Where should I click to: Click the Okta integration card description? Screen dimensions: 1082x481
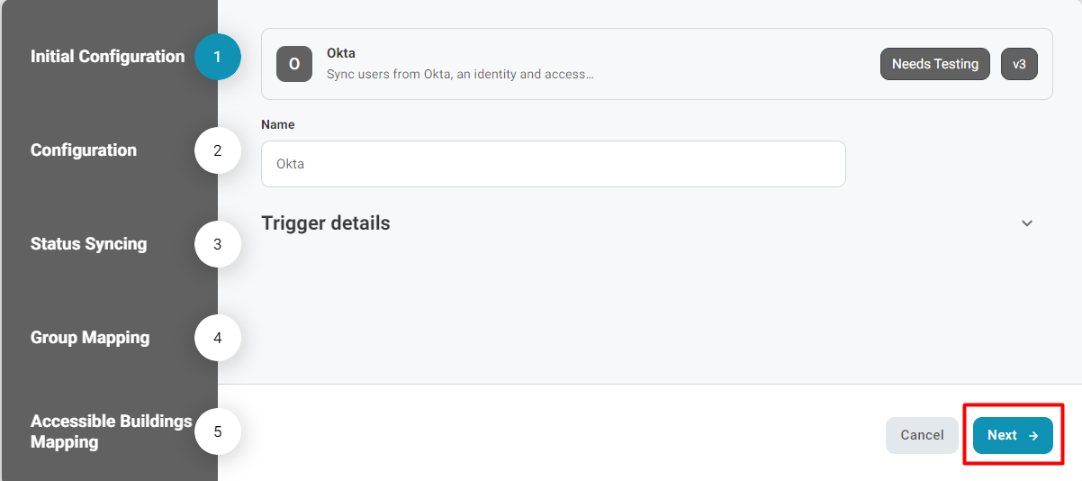pyautogui.click(x=460, y=74)
